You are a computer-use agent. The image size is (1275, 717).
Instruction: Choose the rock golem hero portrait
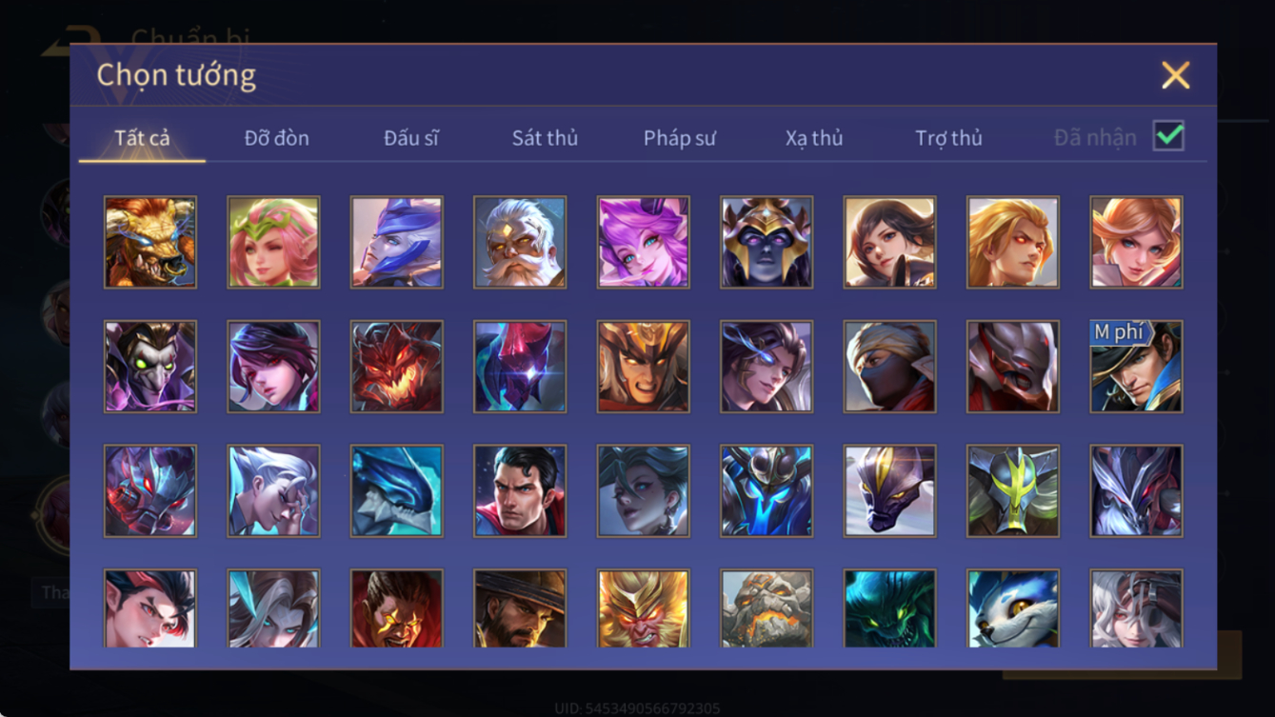click(767, 608)
